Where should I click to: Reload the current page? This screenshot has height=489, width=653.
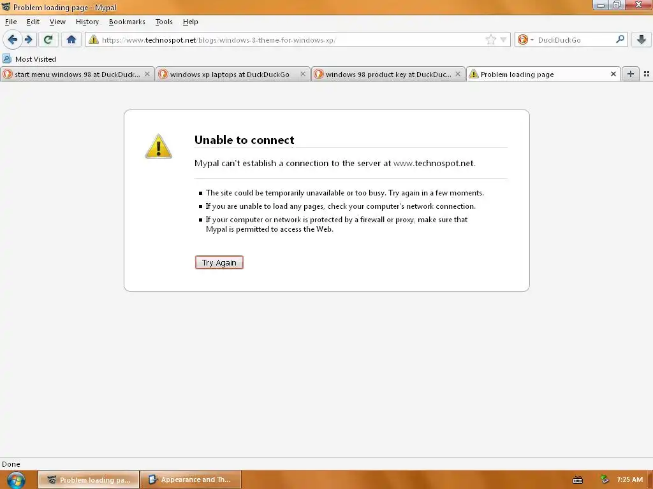[x=48, y=40]
